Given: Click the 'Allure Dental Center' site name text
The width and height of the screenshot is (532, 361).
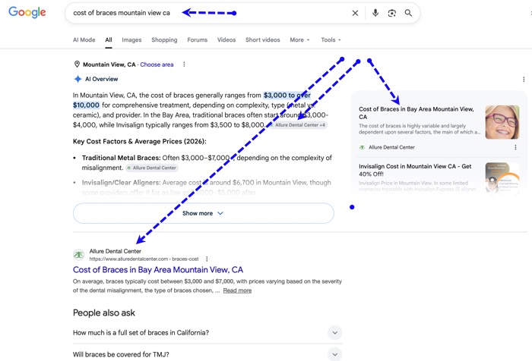Looking at the screenshot, I should tap(116, 251).
